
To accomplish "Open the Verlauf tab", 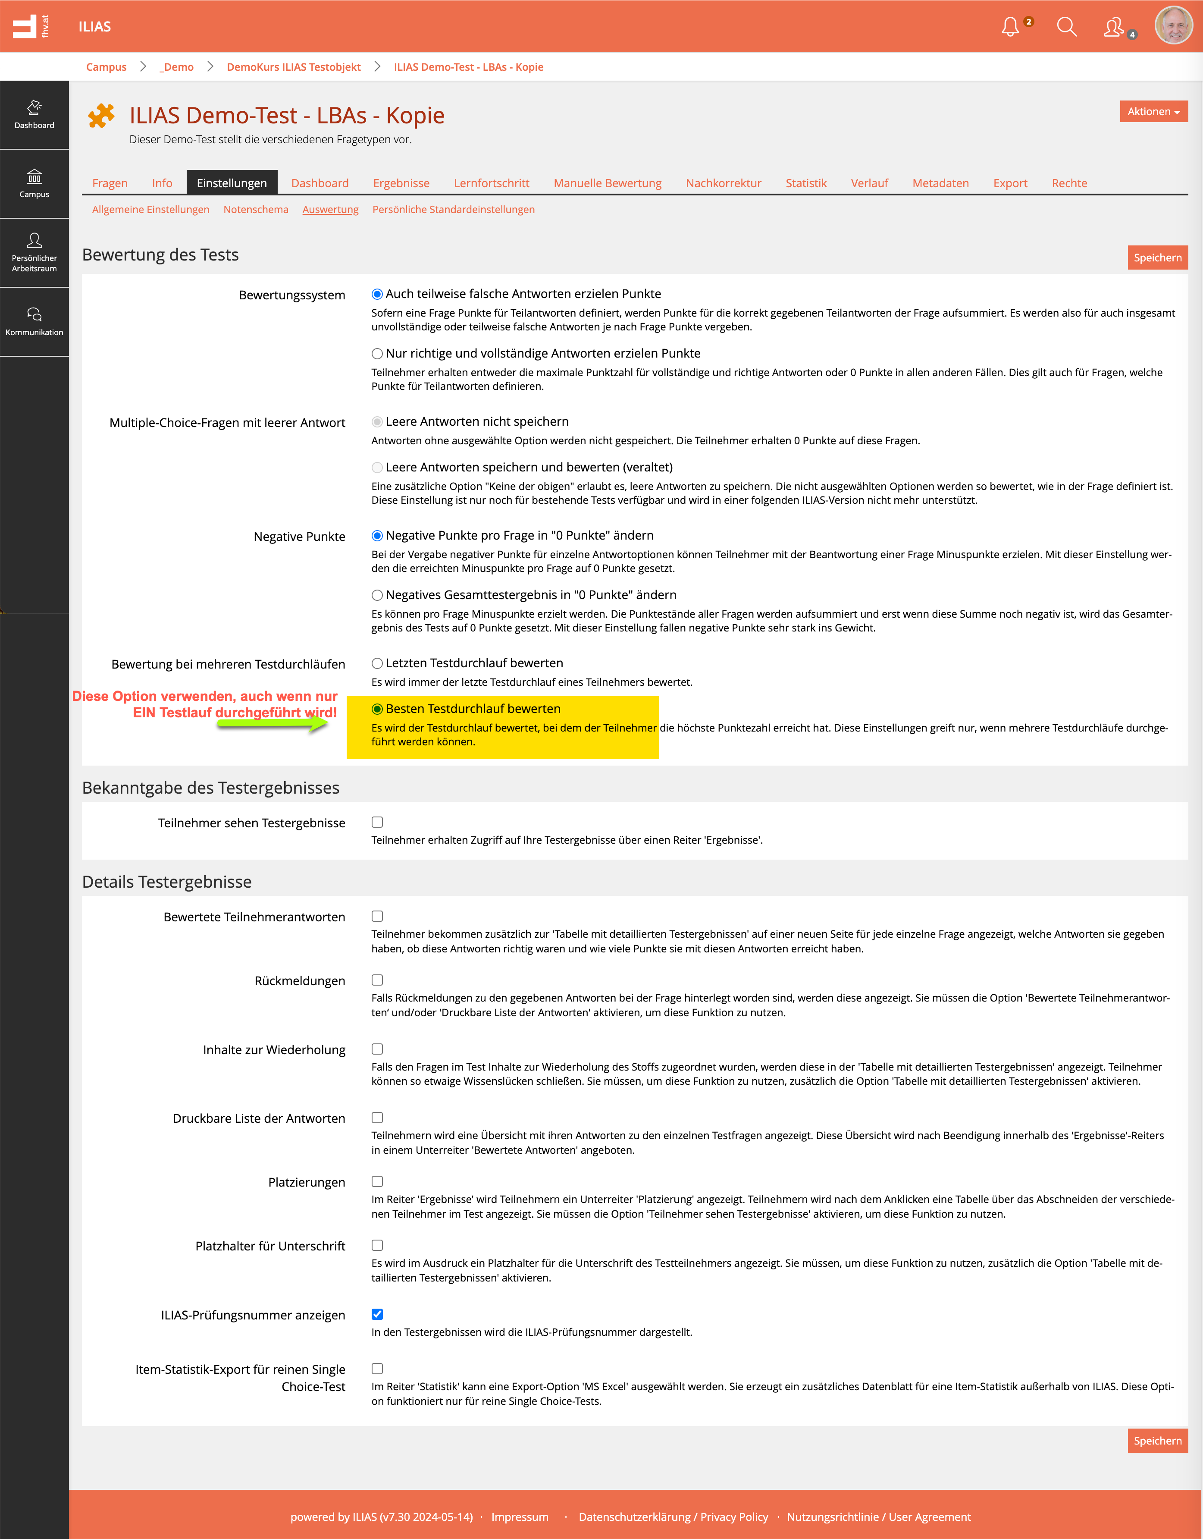I will pyautogui.click(x=869, y=182).
